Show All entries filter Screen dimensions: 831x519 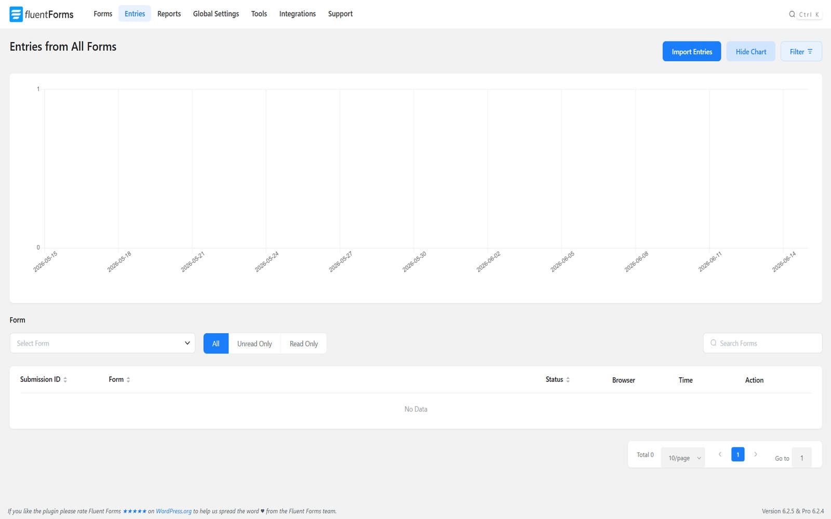point(216,344)
